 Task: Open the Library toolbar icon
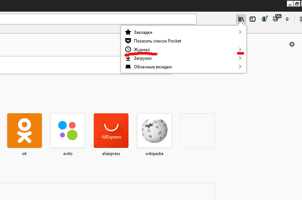coord(241,19)
